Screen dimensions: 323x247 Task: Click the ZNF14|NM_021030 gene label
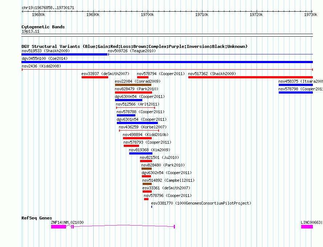(68, 222)
